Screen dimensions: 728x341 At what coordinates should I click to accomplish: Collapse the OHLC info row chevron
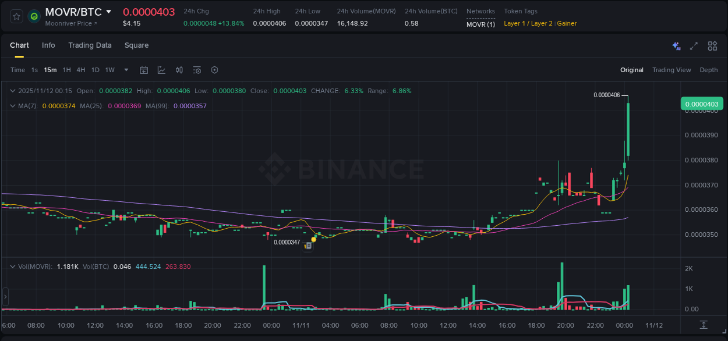click(12, 91)
